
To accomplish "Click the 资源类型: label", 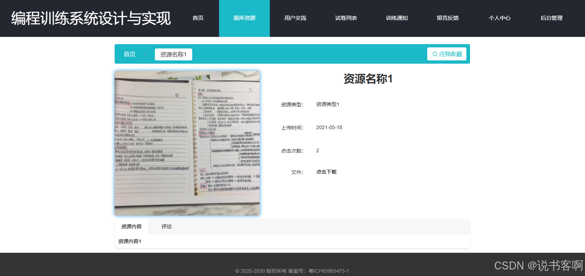I will point(292,105).
